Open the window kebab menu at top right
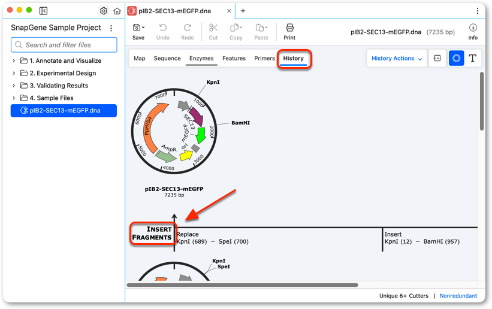Screen dimensions: 492x309 [x=477, y=11]
